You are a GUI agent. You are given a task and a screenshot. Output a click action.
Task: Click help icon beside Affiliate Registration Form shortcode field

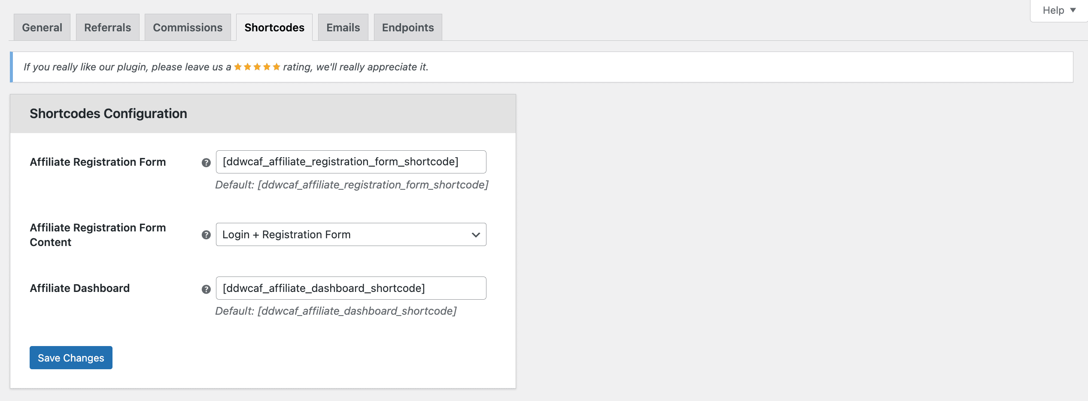click(206, 163)
